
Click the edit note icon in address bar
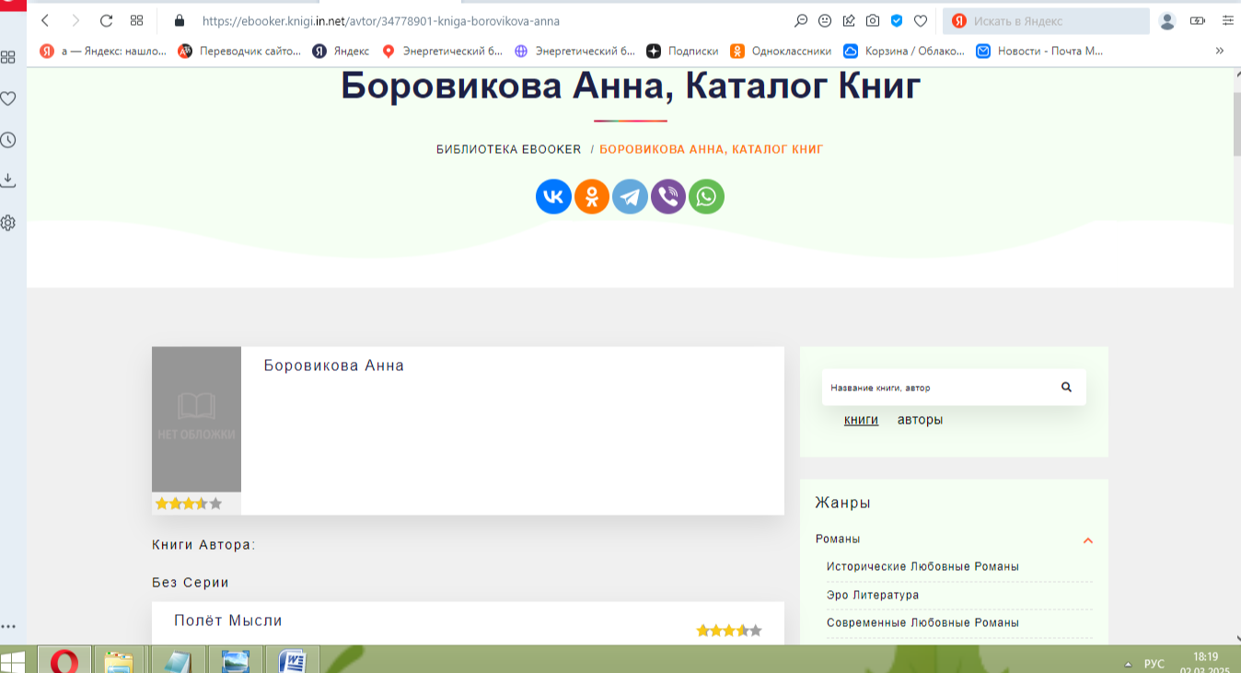(x=849, y=20)
